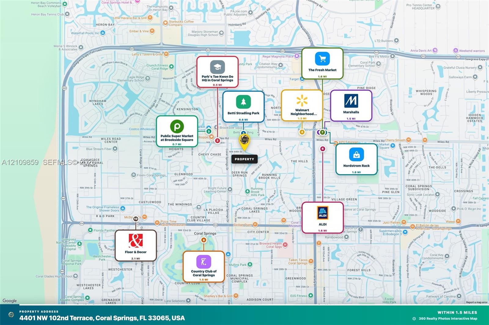Click 360 Realty Photos Interactive Map text
Screen dimensions: 489x325
coord(448,319)
